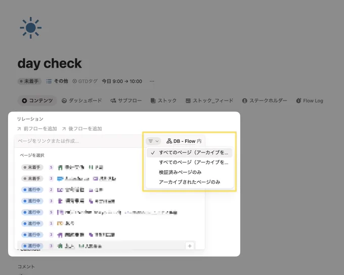Image resolution: width=344 pixels, height=275 pixels.
Task: Switch to the ダッシュボード tab
Action: [x=81, y=101]
